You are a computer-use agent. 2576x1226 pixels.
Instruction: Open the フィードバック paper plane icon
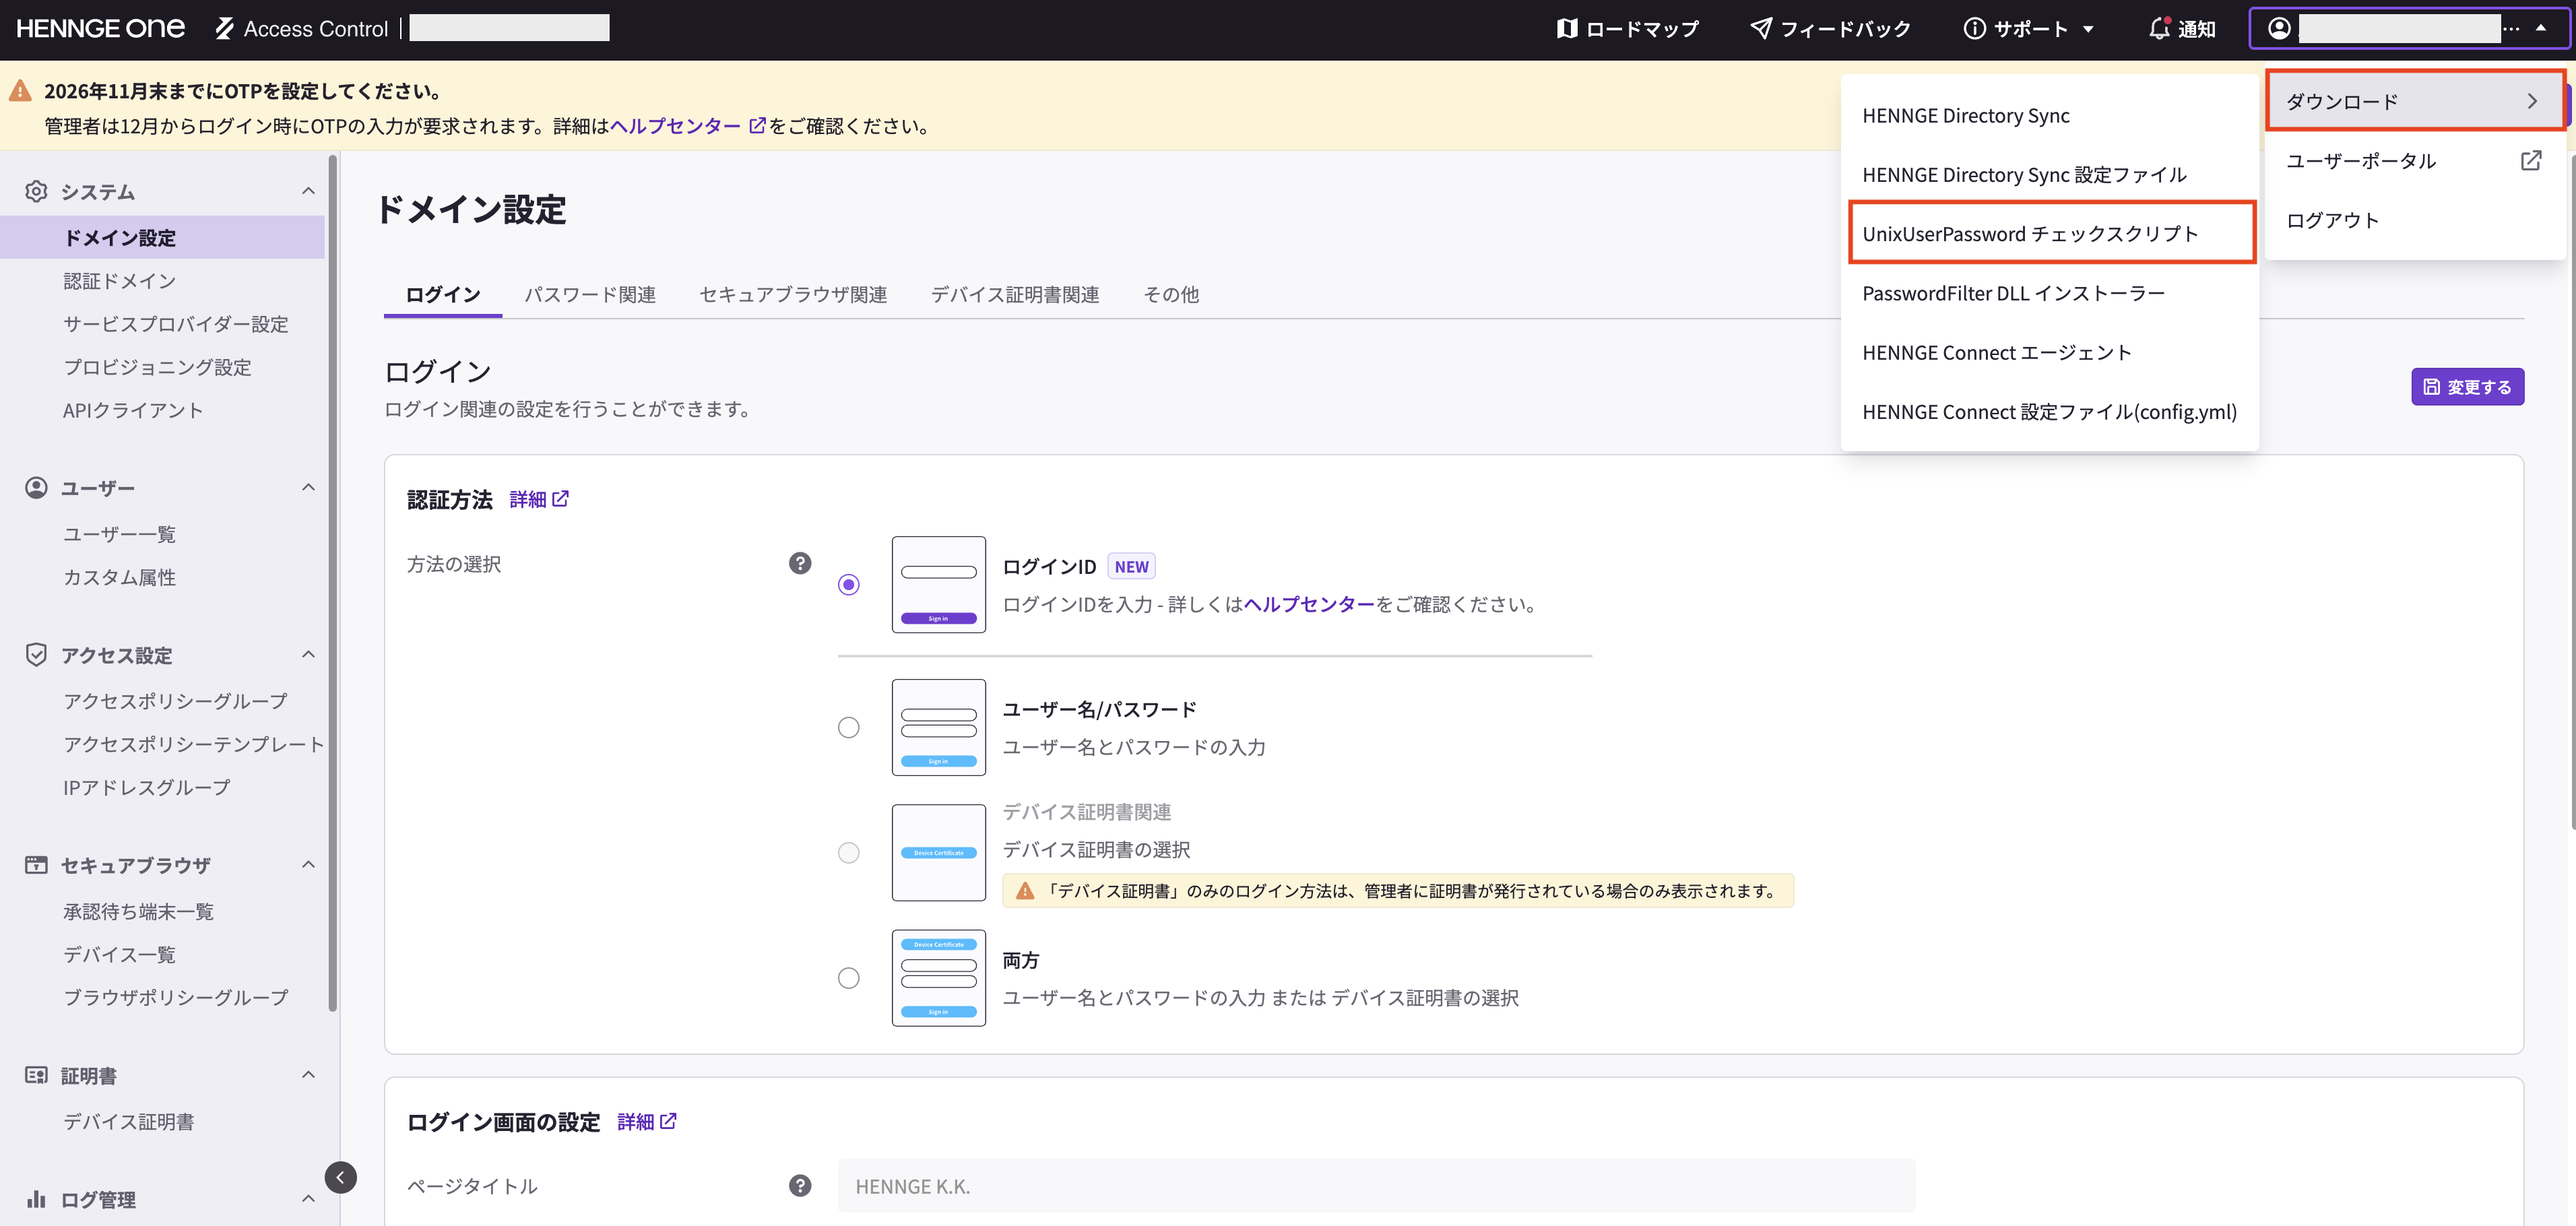[x=1761, y=29]
